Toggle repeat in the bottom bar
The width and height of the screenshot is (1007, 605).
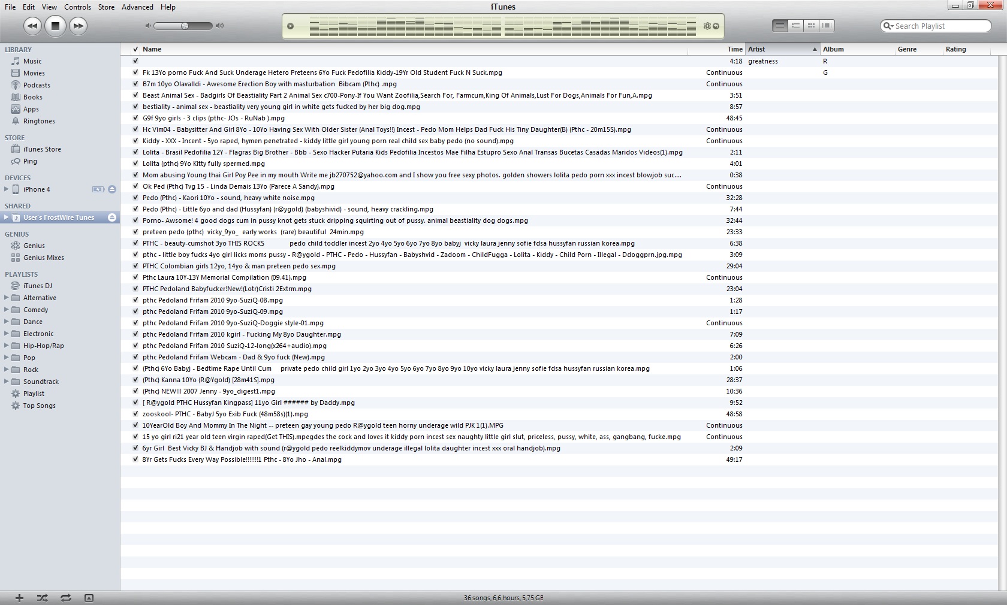pos(66,598)
